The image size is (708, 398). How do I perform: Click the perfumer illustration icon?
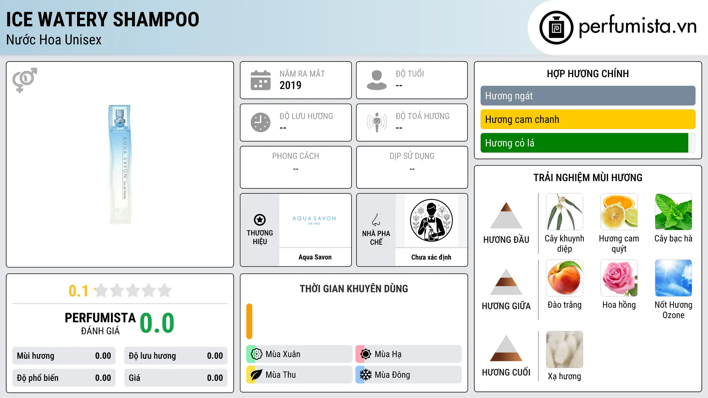tap(431, 220)
